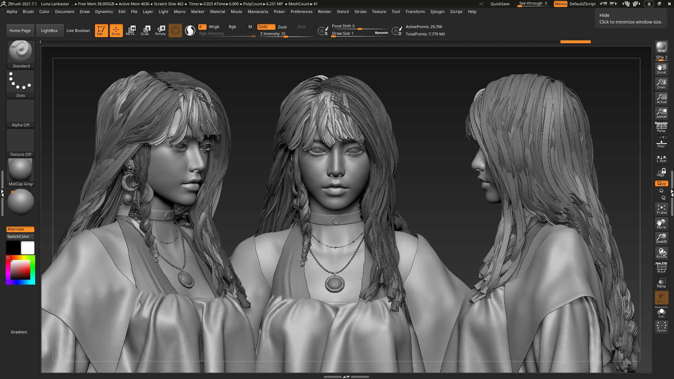Click the QuickSave button
The height and width of the screenshot is (379, 674).
tap(500, 4)
